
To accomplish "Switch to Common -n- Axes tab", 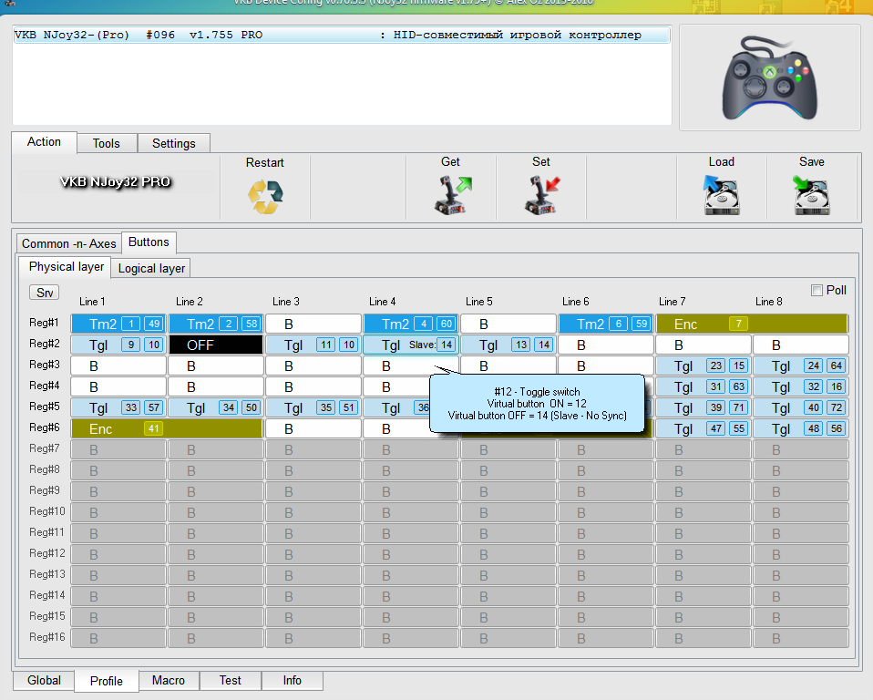I will coord(69,243).
